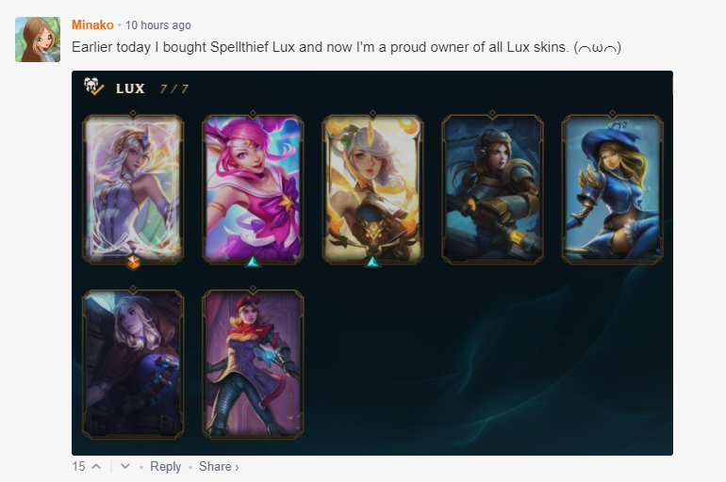Select the red-hat Imperial Lux skin card
This screenshot has width=726, height=482.
pyautogui.click(x=253, y=364)
